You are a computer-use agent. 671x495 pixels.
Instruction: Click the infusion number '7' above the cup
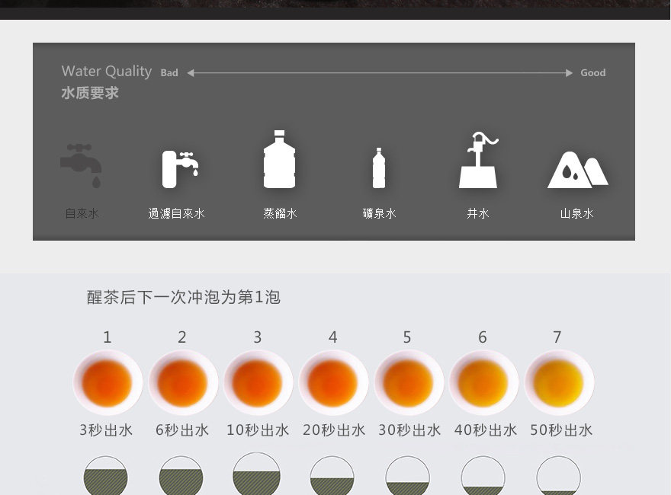(x=557, y=337)
